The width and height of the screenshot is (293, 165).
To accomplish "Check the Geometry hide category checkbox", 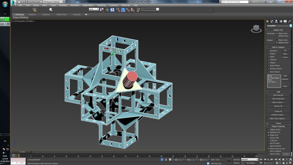I will 268,51.
